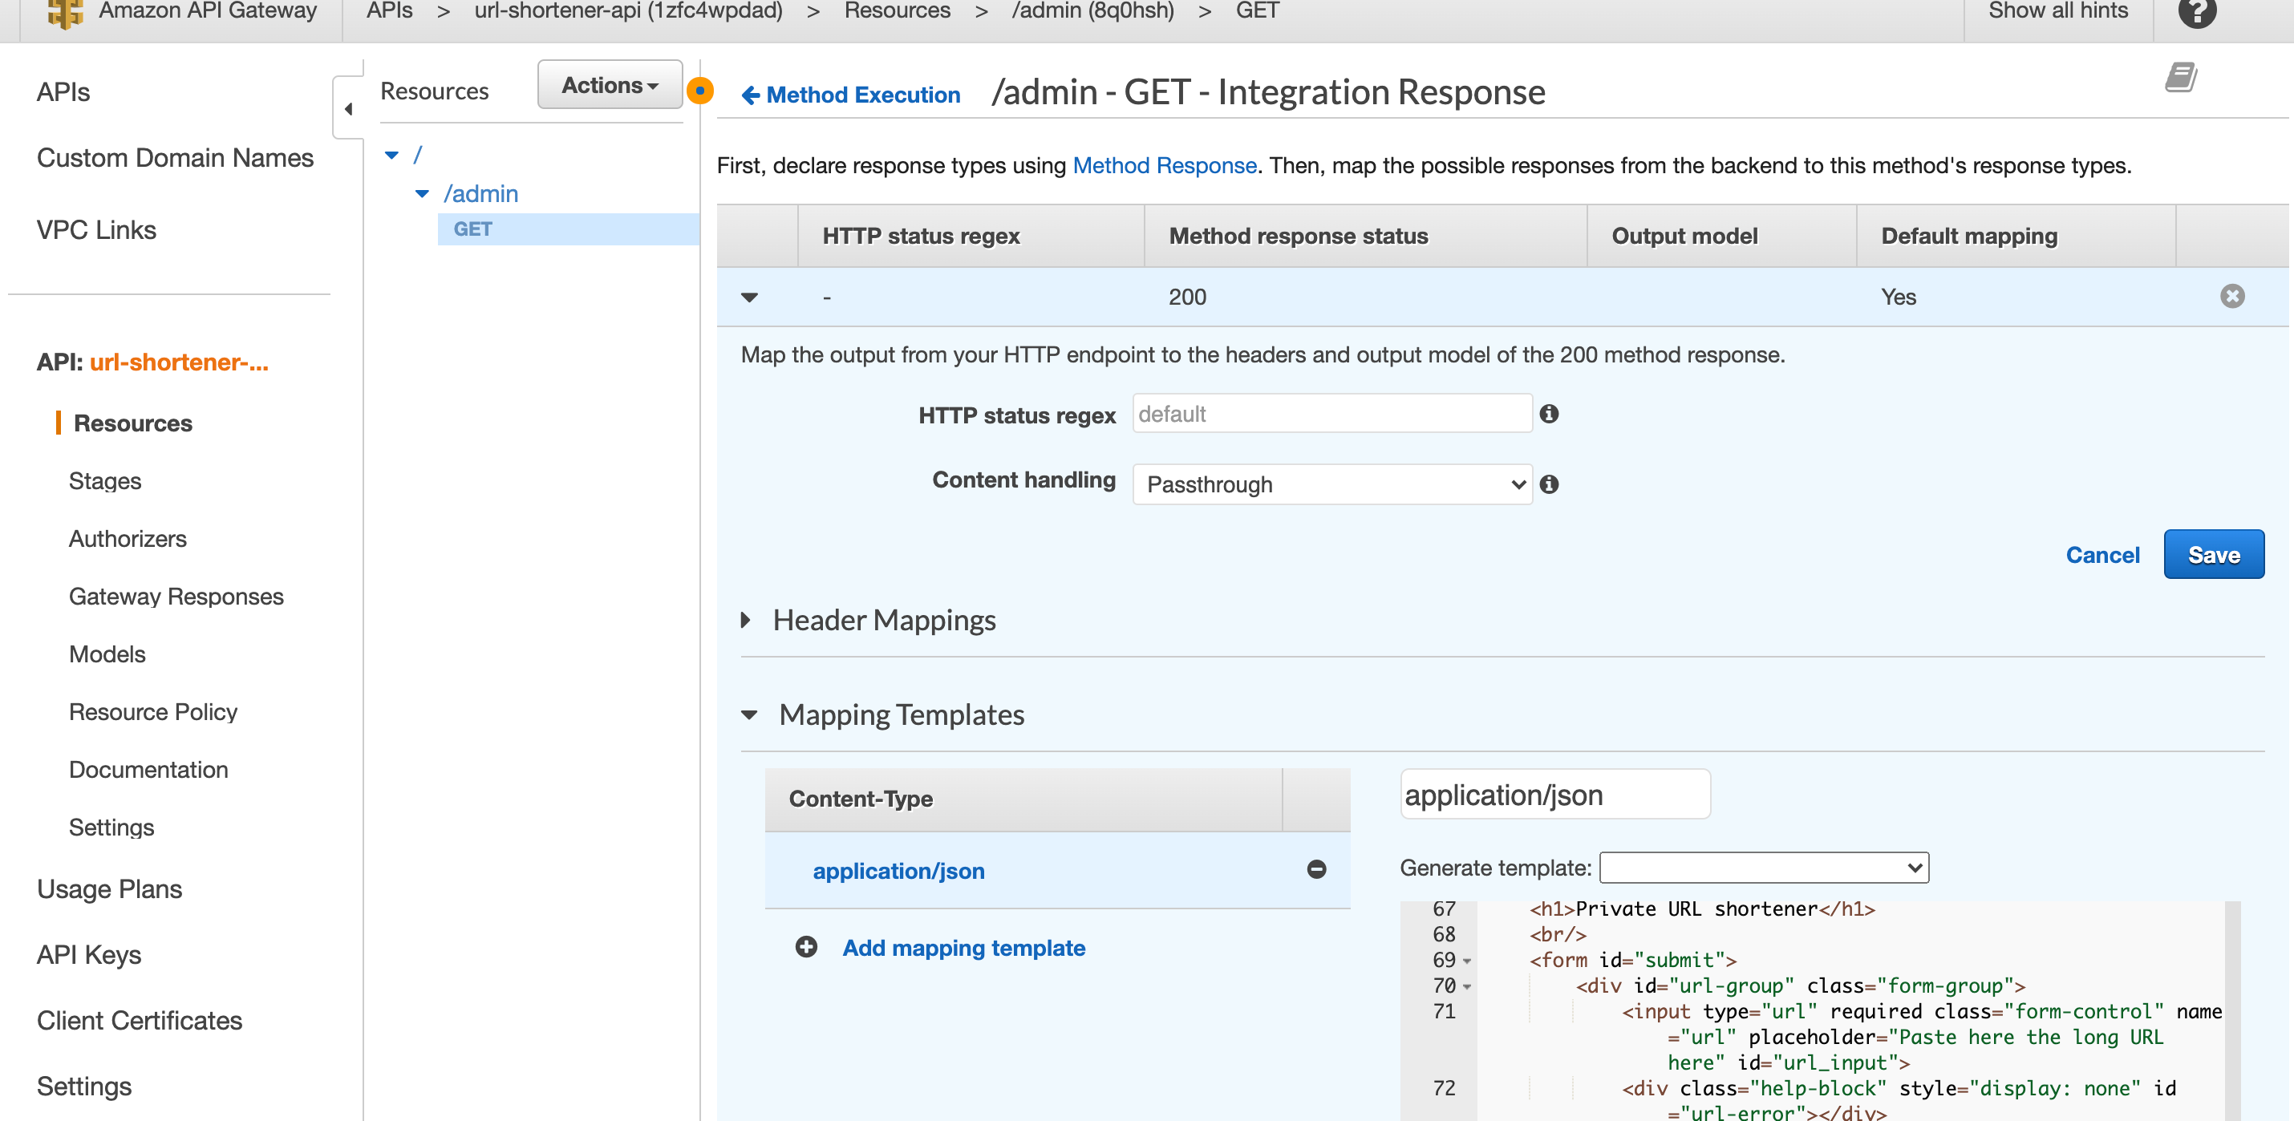
Task: Collapse the 200 response row arrow
Action: [749, 297]
